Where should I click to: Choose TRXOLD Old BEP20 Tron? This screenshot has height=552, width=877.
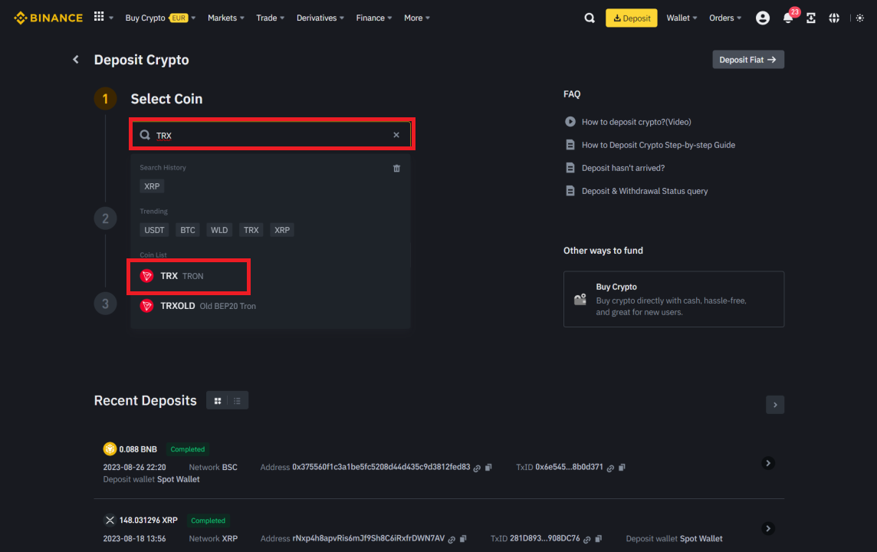(271, 306)
